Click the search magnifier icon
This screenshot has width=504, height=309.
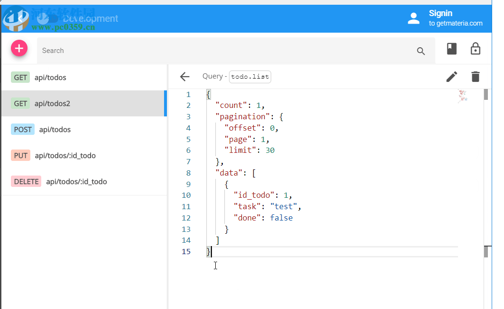pos(421,51)
